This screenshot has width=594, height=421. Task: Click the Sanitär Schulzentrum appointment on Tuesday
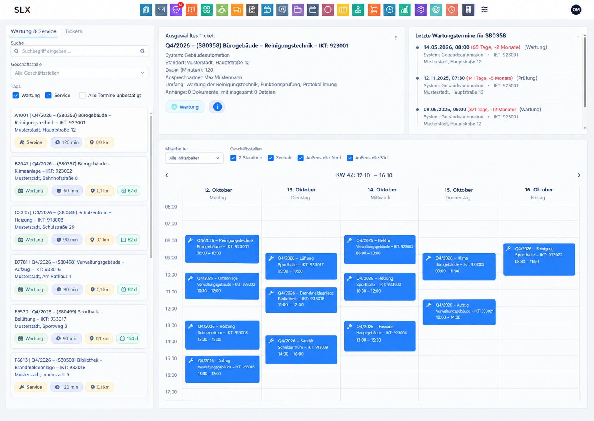tap(301, 349)
